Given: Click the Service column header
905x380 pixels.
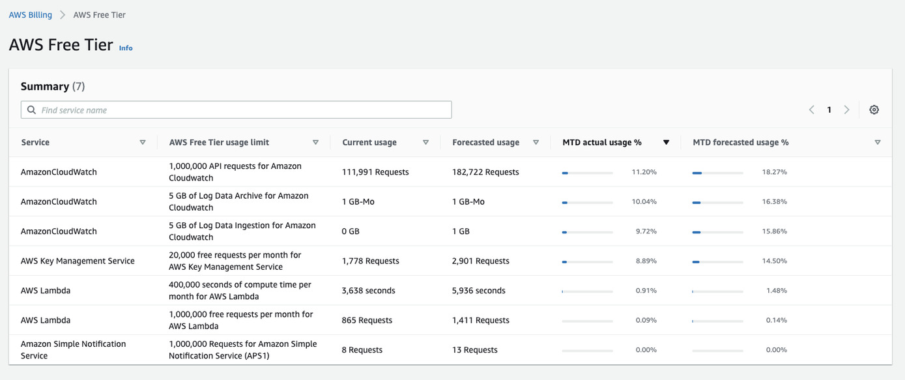Looking at the screenshot, I should [35, 142].
